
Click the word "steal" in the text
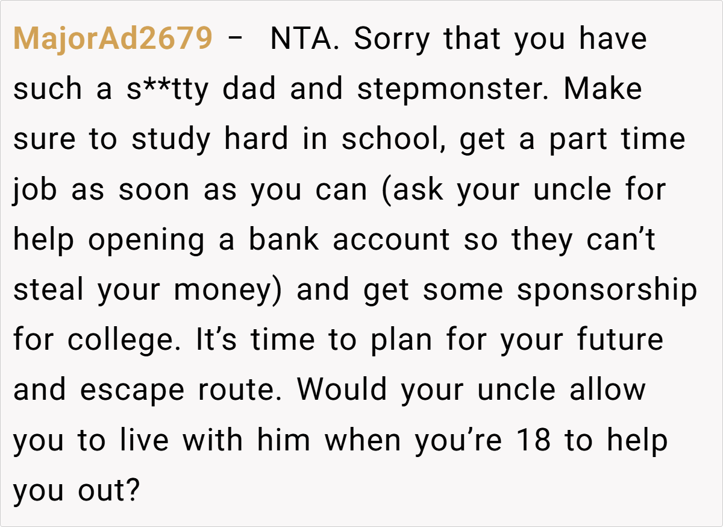(x=49, y=290)
